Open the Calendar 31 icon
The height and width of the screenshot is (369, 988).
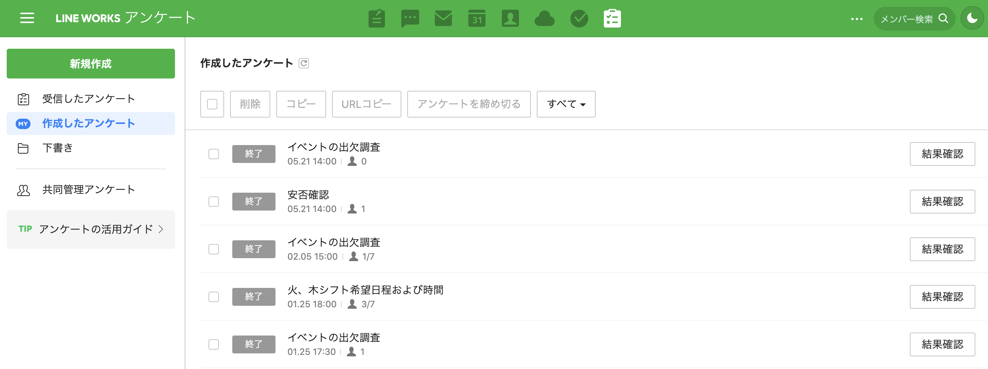click(477, 18)
